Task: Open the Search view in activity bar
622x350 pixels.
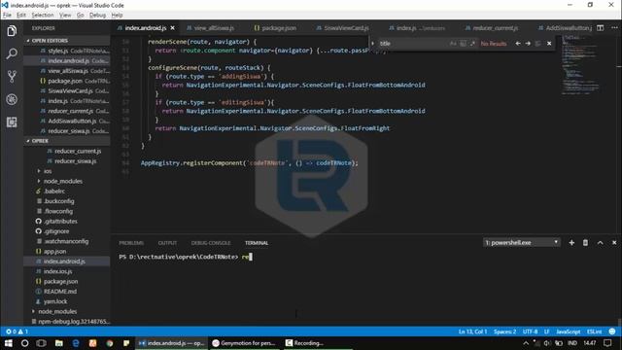Action: tap(12, 53)
